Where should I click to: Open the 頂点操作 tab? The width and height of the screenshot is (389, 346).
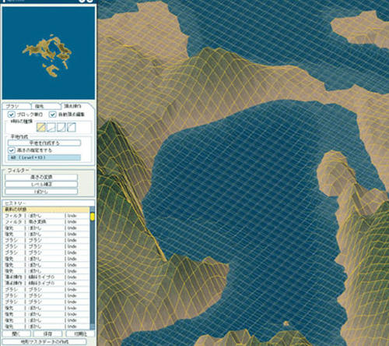click(75, 106)
